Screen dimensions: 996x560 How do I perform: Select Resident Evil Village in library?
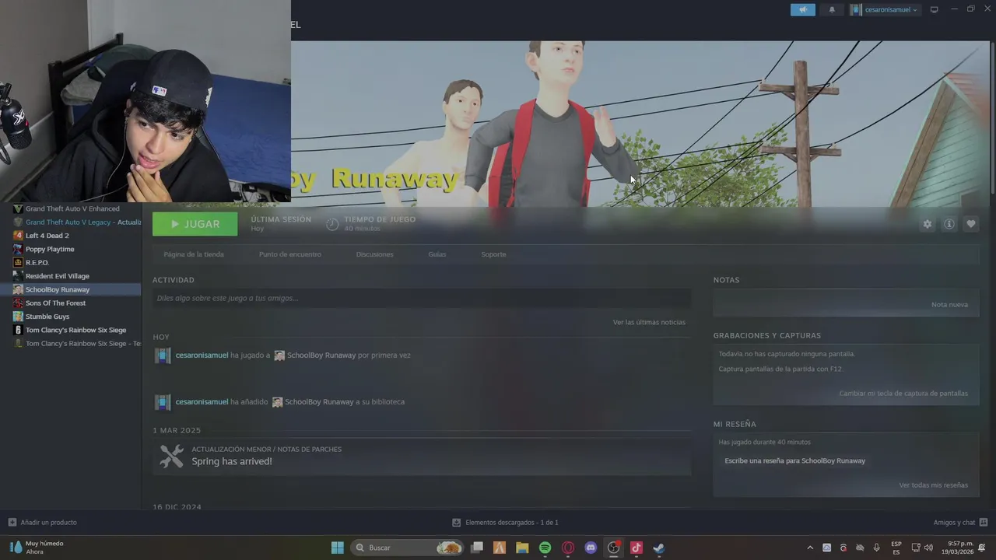[58, 276]
